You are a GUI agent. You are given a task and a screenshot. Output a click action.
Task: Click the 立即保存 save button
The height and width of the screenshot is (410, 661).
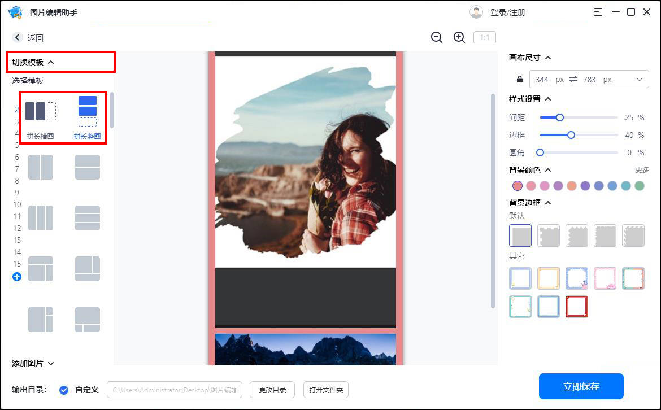[581, 386]
